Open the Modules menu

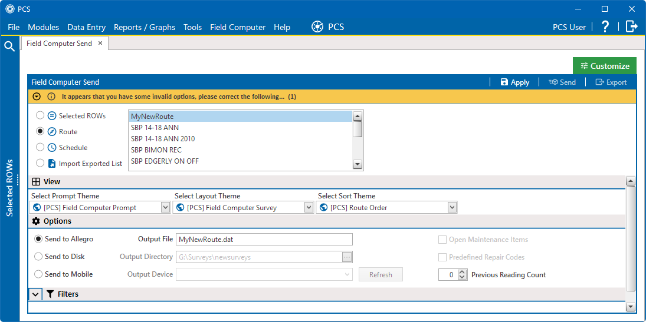tap(43, 27)
